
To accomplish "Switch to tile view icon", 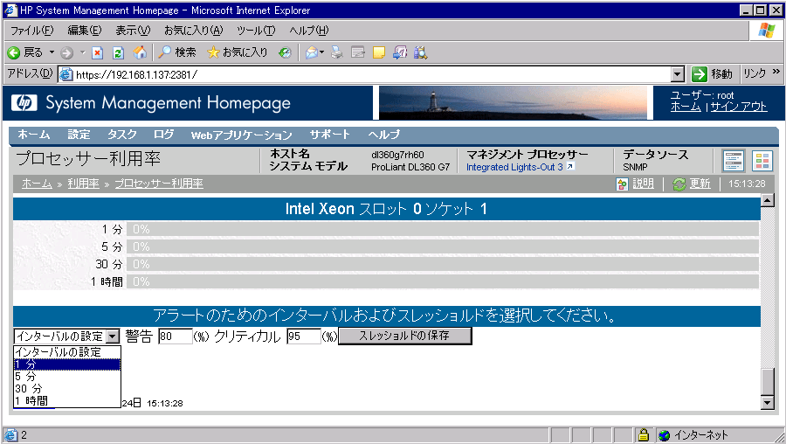I will [762, 161].
